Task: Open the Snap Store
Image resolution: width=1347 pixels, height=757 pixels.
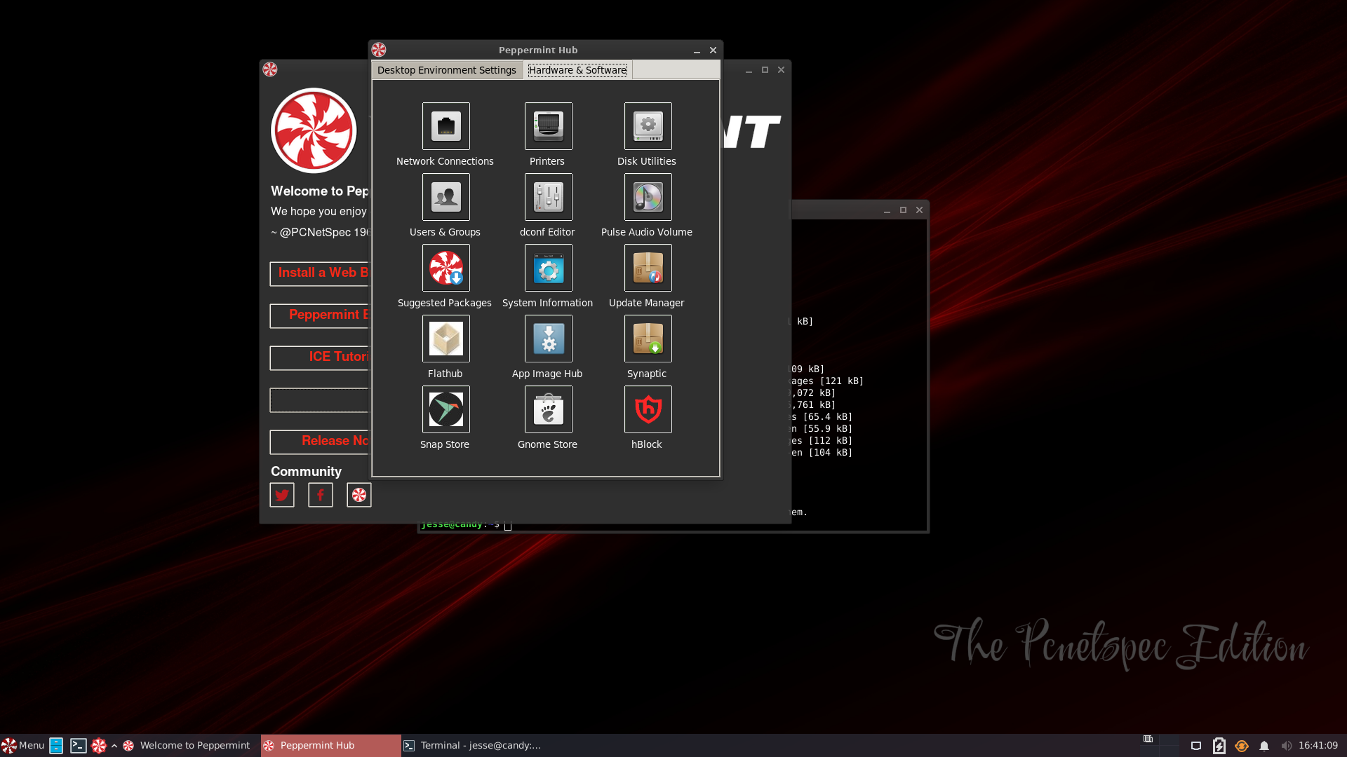Action: (x=445, y=409)
